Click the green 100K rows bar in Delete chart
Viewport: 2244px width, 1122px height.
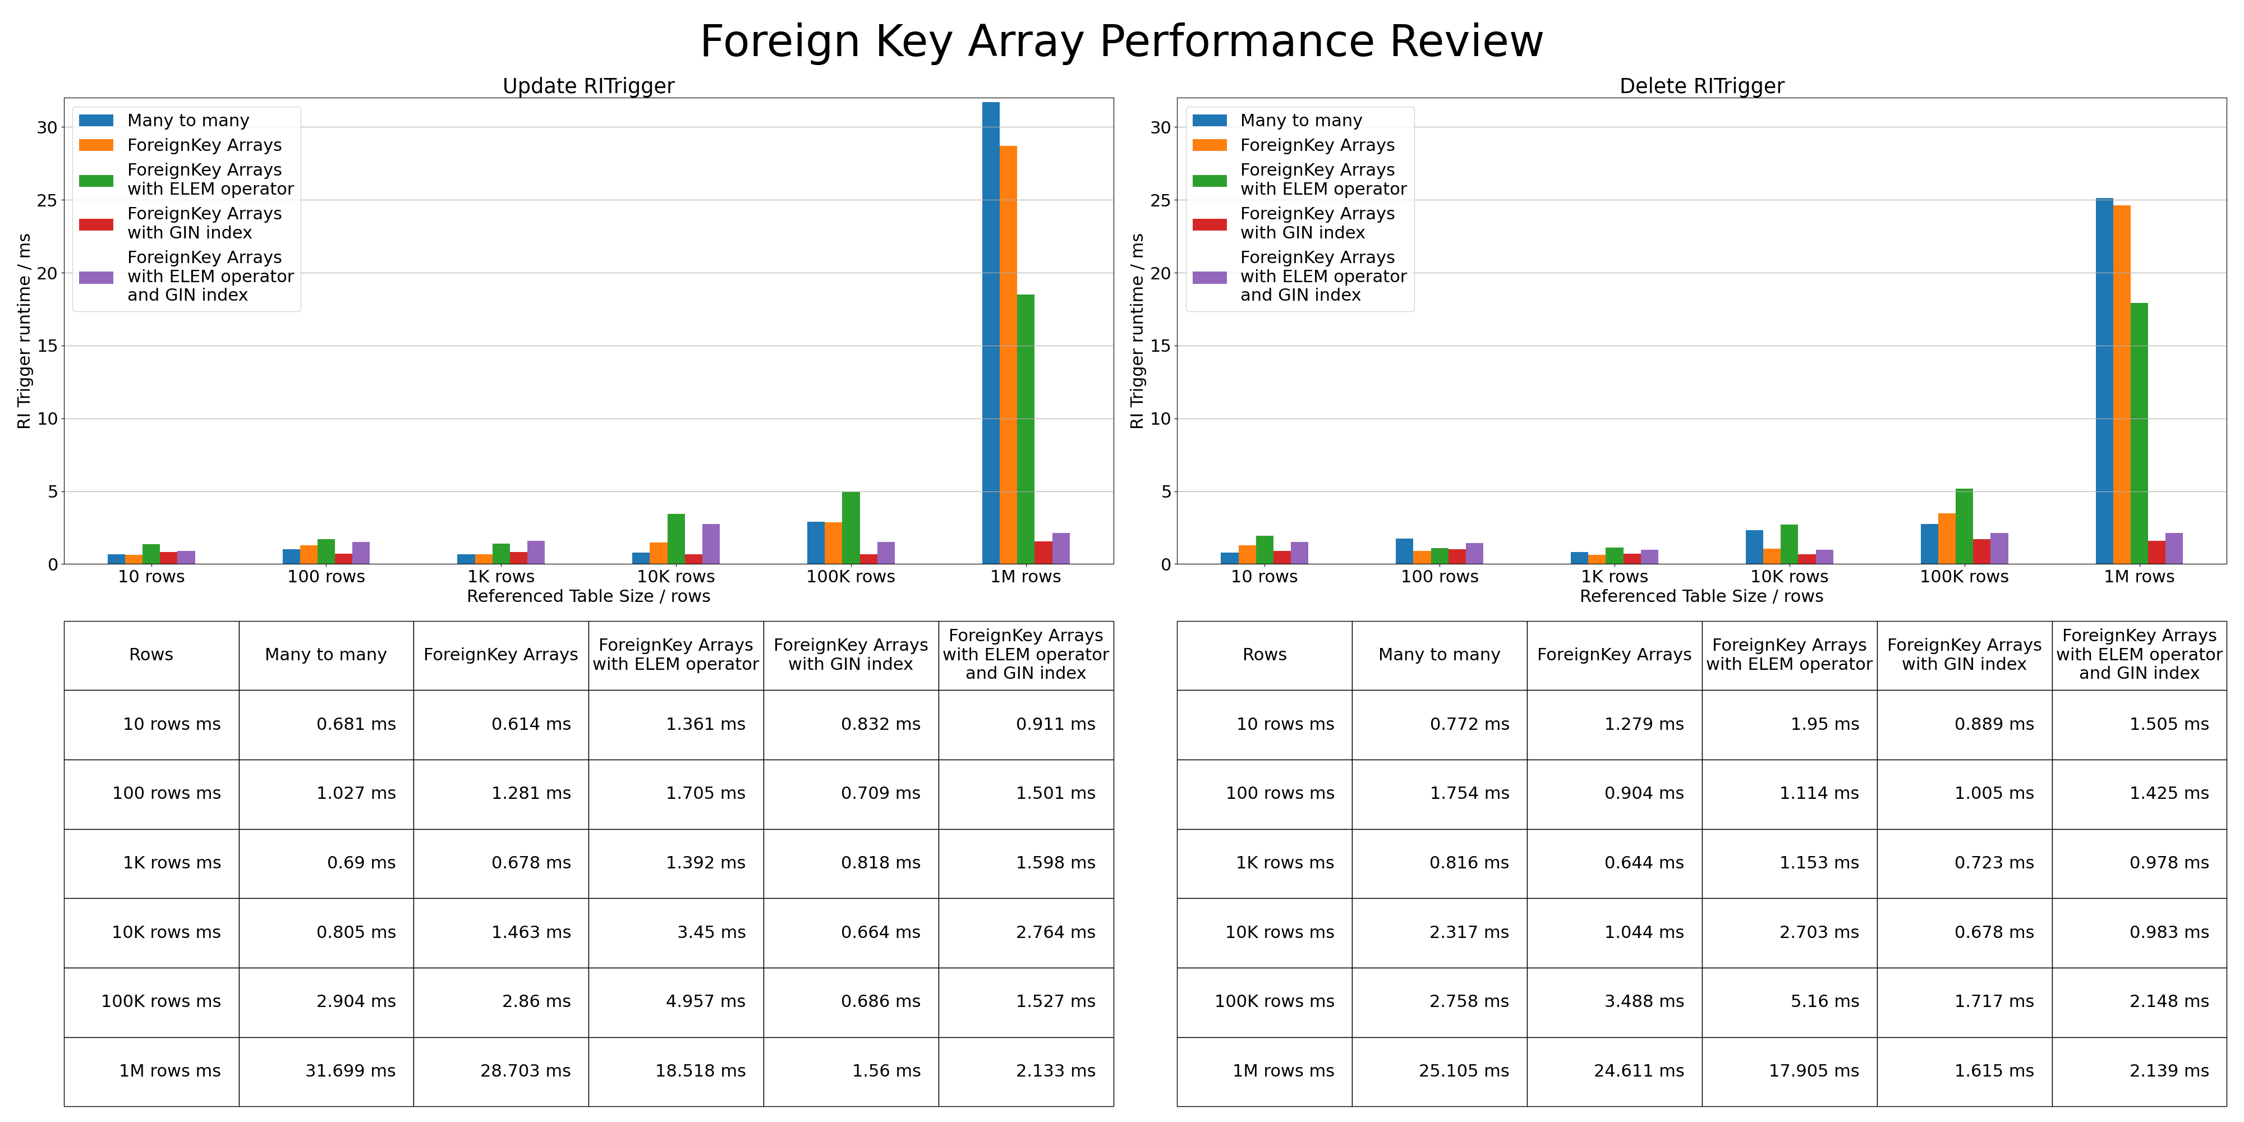(1965, 526)
